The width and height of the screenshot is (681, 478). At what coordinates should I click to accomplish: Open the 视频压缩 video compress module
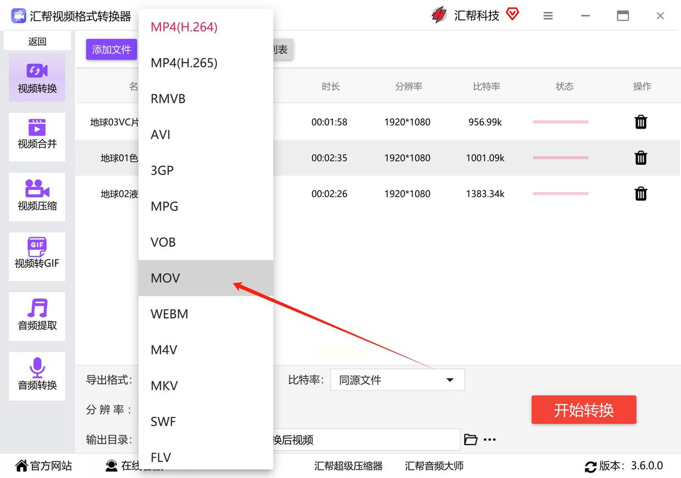coord(37,197)
